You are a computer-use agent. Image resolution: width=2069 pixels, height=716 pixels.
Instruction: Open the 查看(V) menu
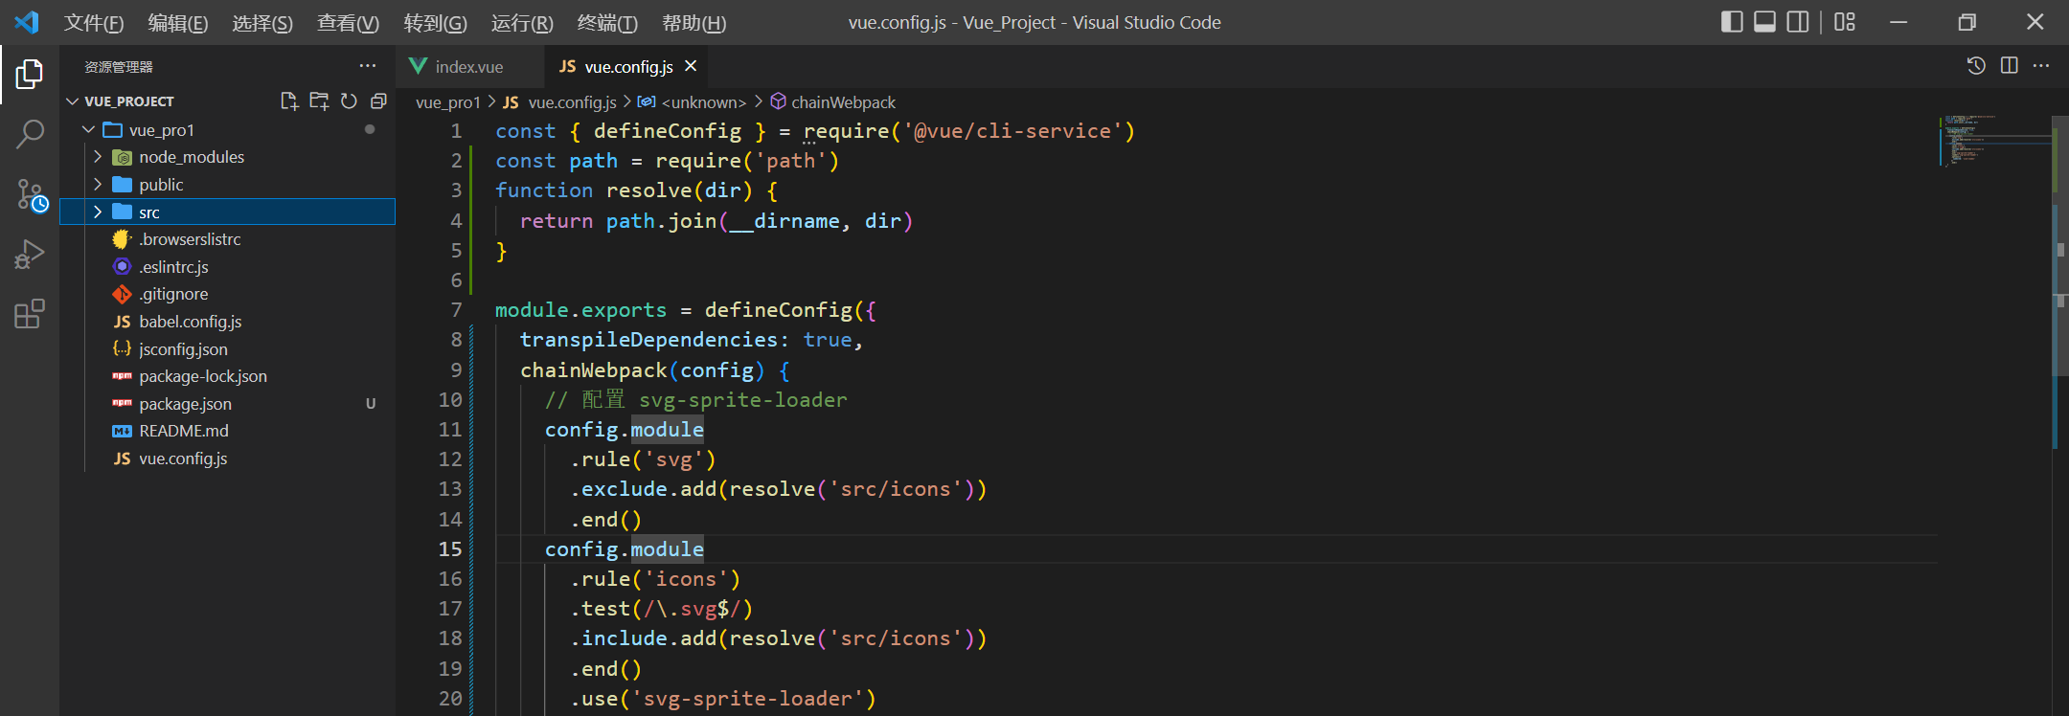[x=349, y=23]
